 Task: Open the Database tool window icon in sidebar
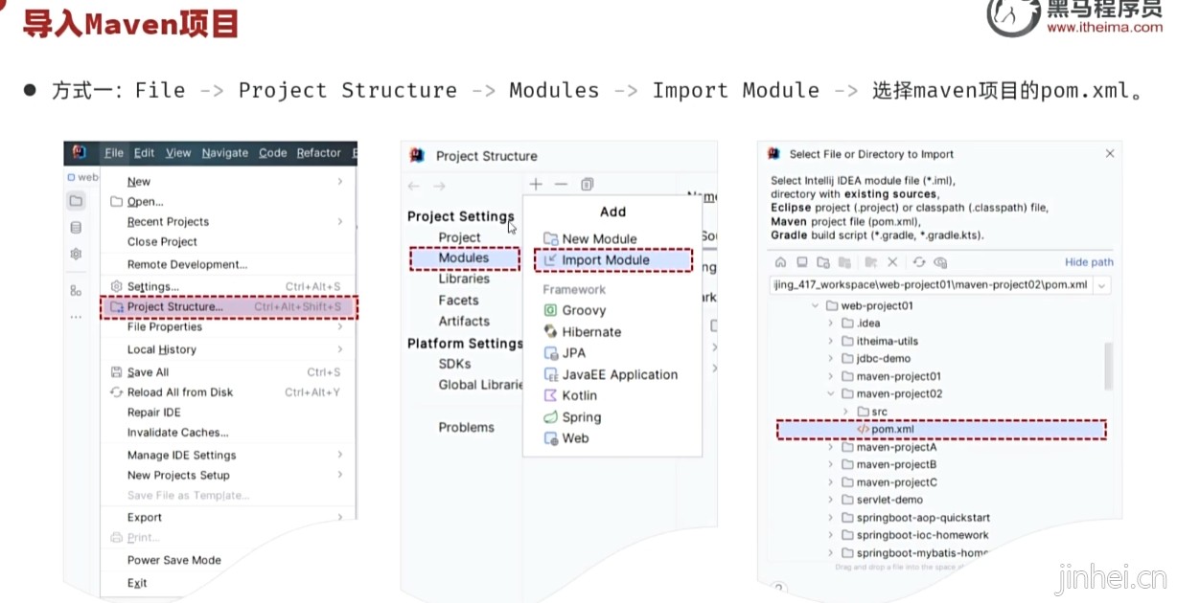pos(76,228)
